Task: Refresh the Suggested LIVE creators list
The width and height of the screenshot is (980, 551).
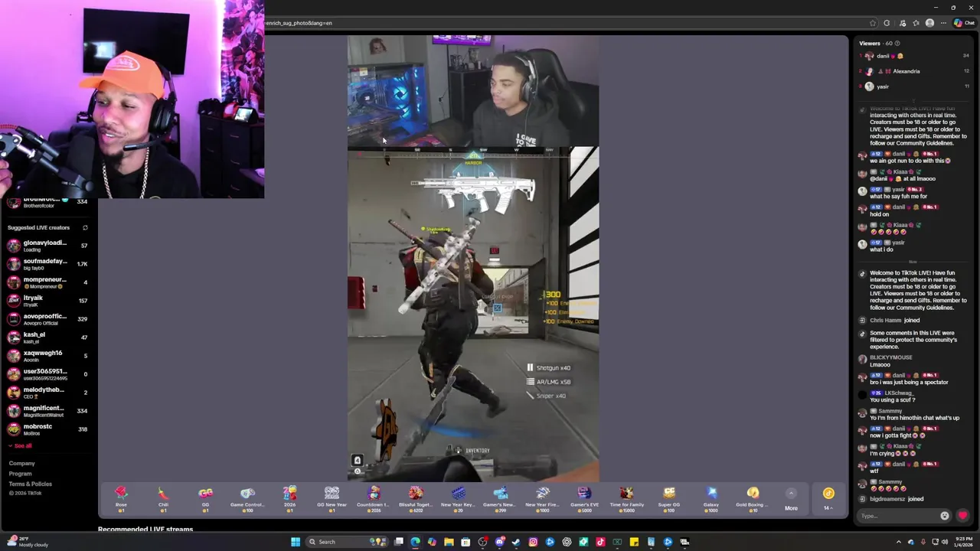Action: tap(85, 227)
